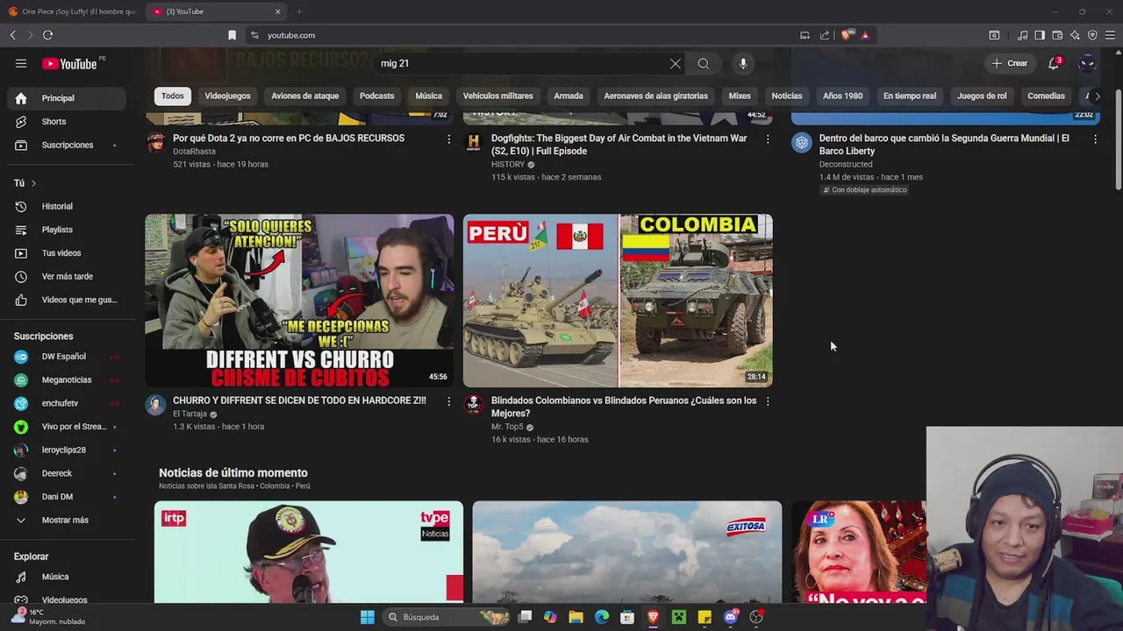Open the HISTORY channel name
The height and width of the screenshot is (631, 1123).
[x=508, y=164]
